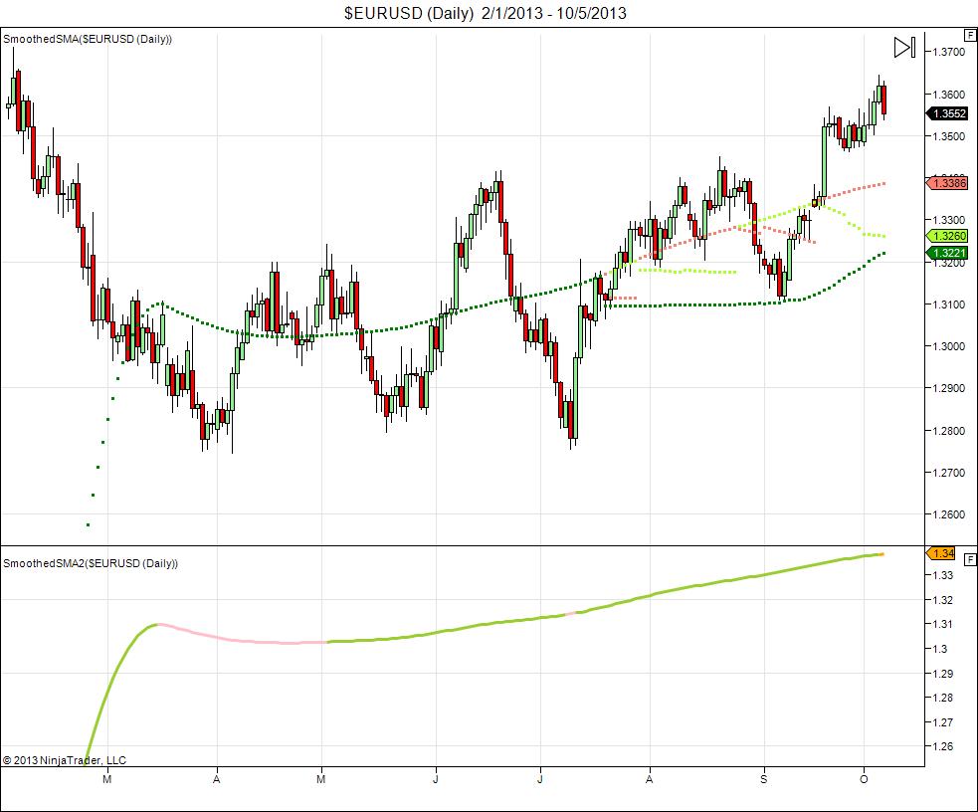Click the first J label on time axis
The height and width of the screenshot is (812, 978).
[436, 779]
